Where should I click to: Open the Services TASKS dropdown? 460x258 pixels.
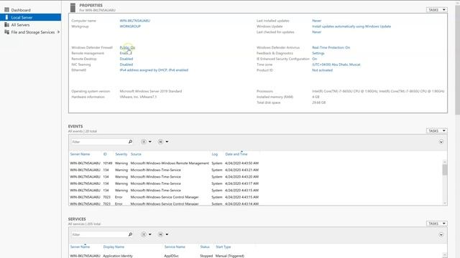point(436,224)
